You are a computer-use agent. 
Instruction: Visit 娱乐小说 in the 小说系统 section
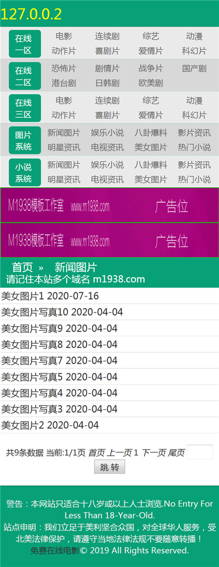(x=107, y=165)
